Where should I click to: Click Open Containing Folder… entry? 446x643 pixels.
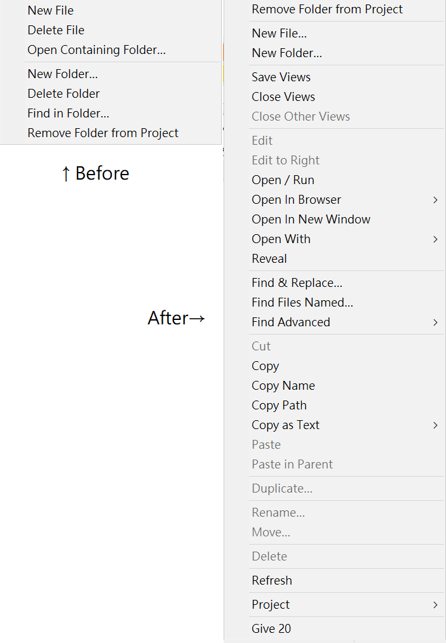click(x=97, y=50)
